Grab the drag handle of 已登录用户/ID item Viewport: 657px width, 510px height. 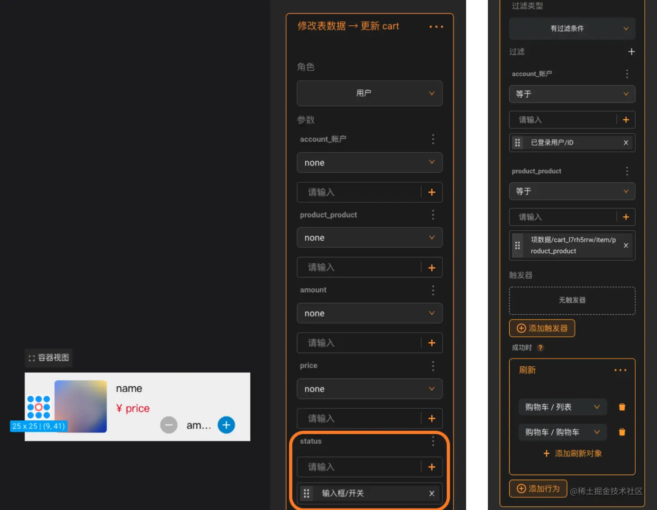(x=517, y=143)
